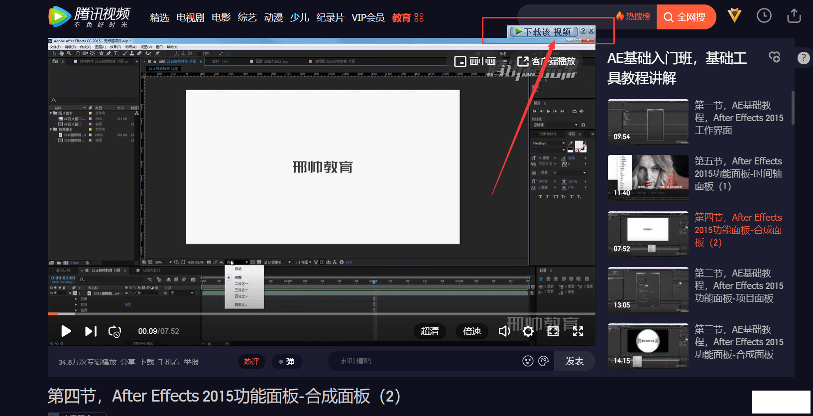The image size is (813, 416).
Task: Click the 下载该视频 download button
Action: click(x=543, y=32)
